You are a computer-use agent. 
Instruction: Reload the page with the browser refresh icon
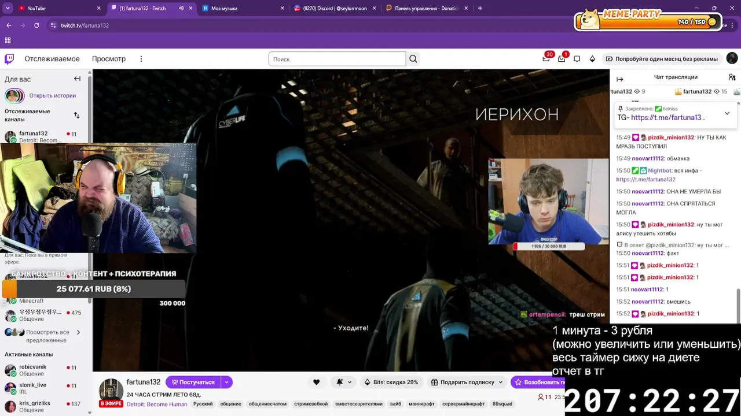(x=36, y=25)
